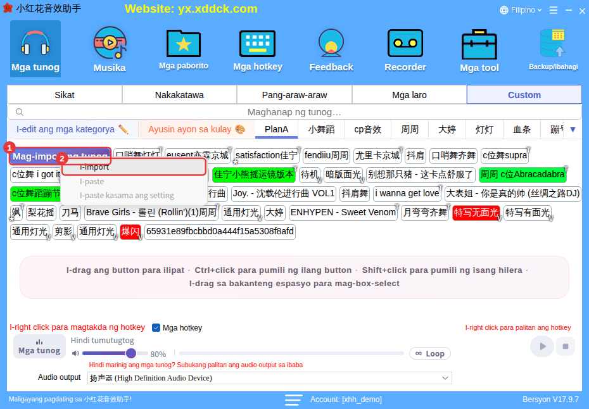
Task: Stop sound playback
Action: coord(565,346)
